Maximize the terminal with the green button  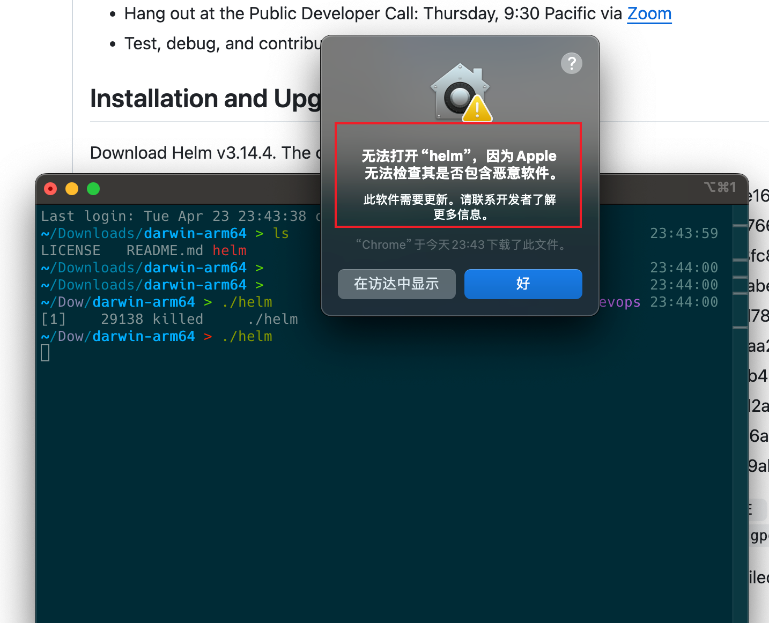click(93, 189)
